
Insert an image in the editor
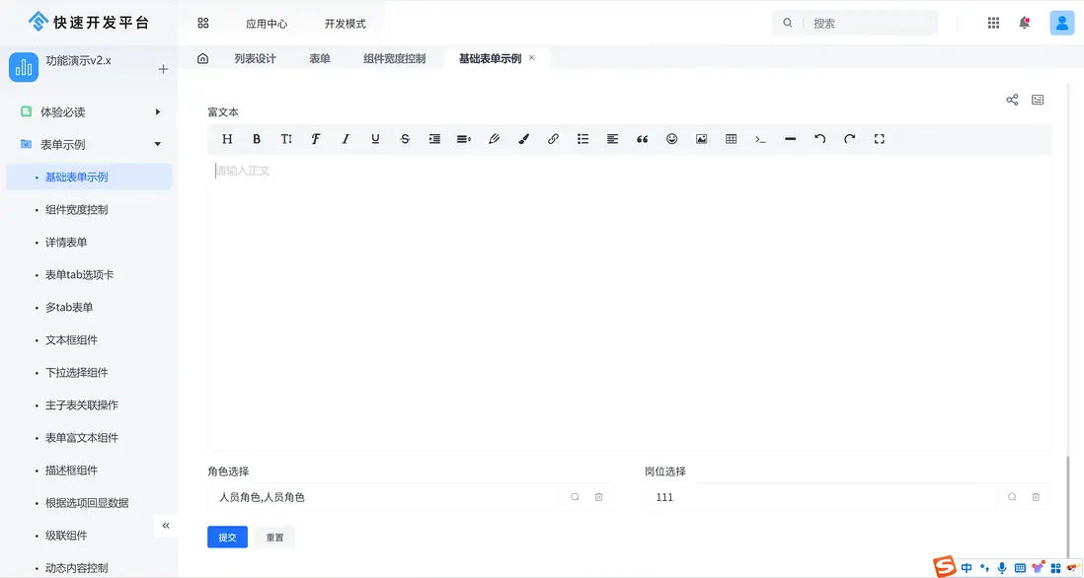(701, 139)
